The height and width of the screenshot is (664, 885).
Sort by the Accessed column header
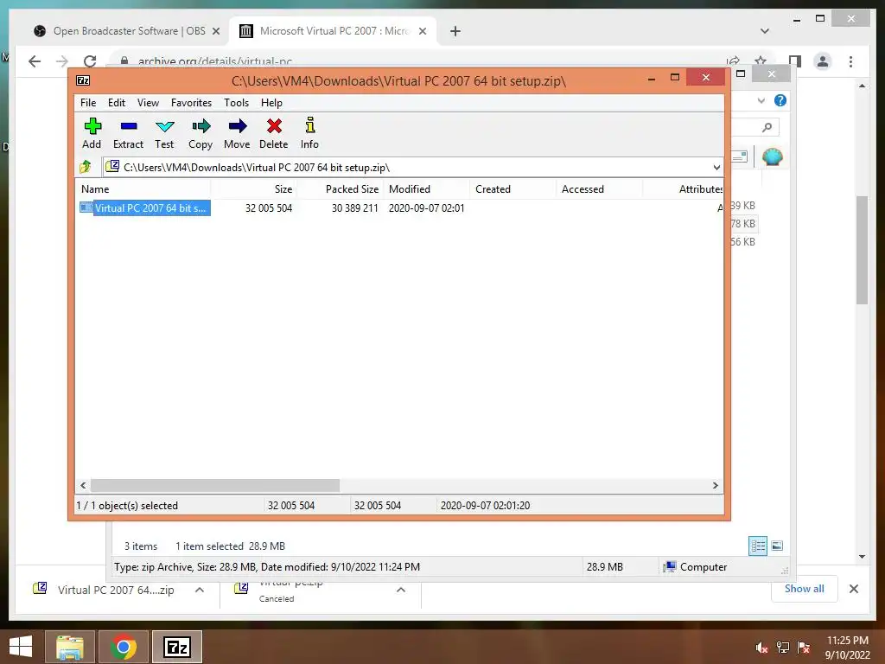(x=599, y=189)
